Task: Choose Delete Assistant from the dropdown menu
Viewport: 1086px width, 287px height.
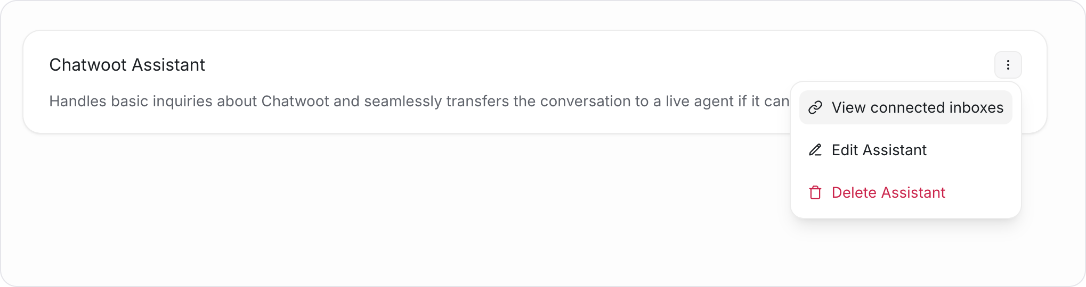Action: point(906,192)
